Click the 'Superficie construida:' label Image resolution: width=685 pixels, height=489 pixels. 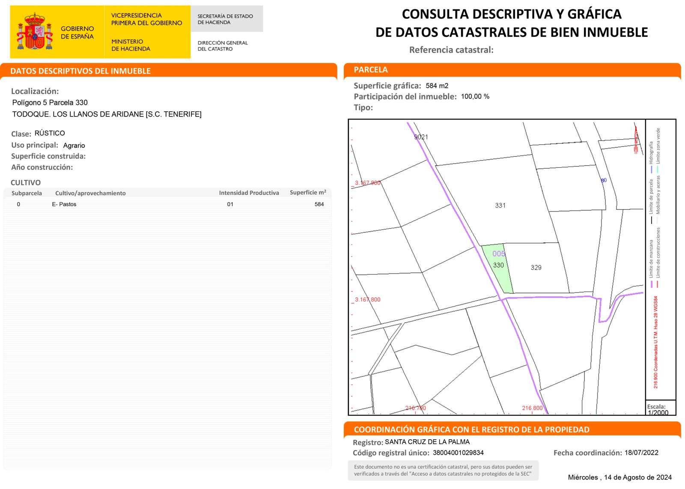pos(48,156)
